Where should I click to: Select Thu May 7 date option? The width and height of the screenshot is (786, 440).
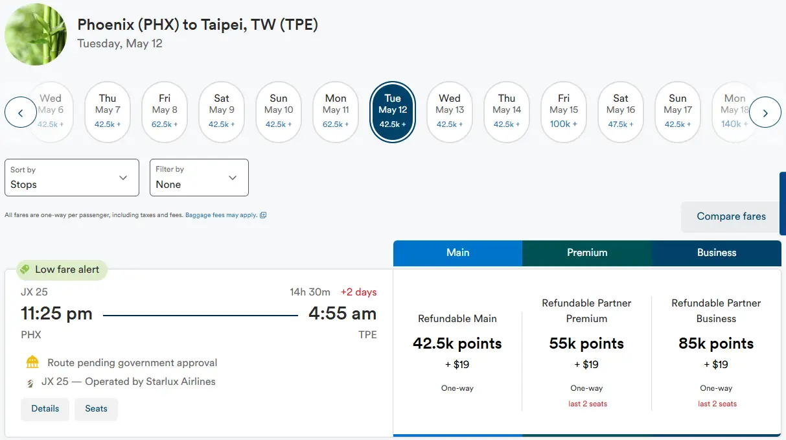[x=108, y=111]
